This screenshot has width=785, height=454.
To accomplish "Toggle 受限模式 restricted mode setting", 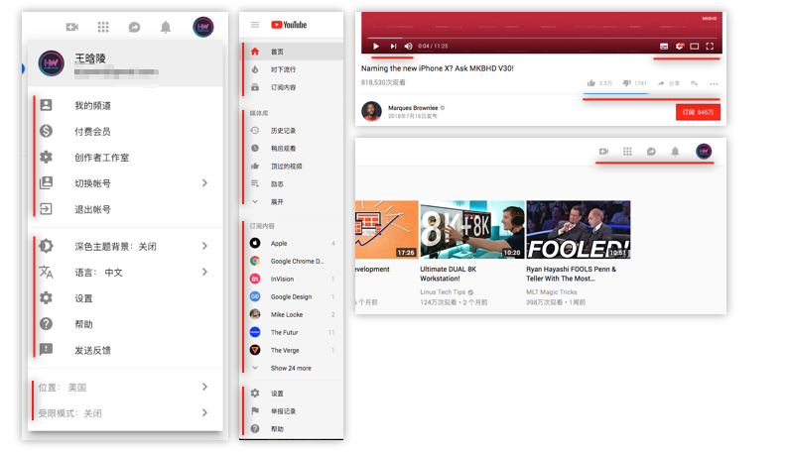I will coord(125,413).
